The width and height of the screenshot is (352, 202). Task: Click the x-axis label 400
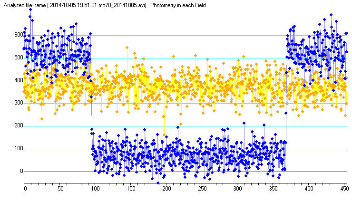click(309, 189)
